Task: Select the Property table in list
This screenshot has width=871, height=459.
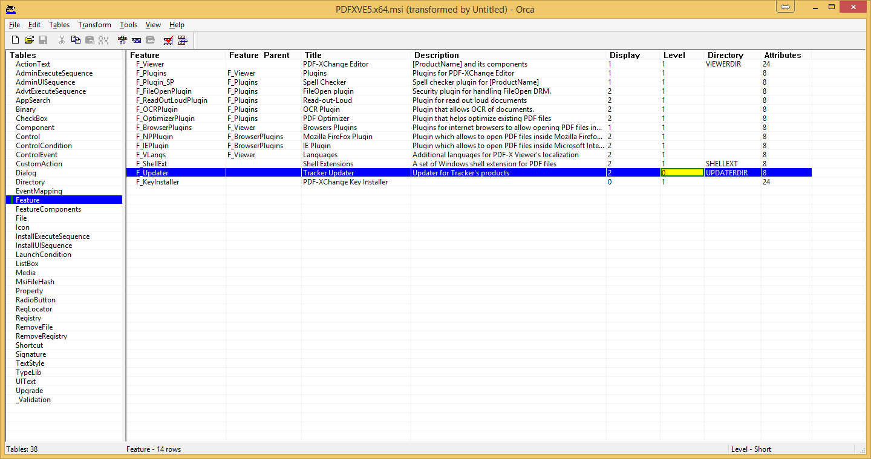Action: click(29, 291)
